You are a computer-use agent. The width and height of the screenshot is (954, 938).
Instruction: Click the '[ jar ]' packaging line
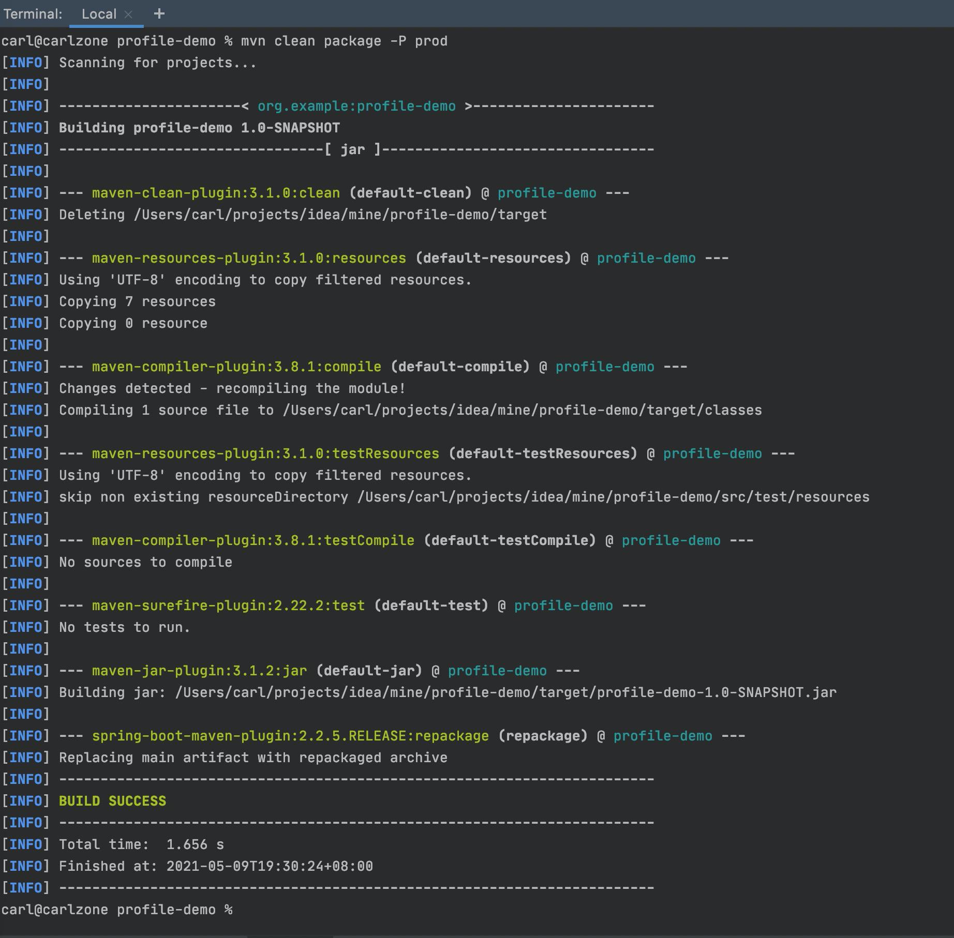(356, 150)
